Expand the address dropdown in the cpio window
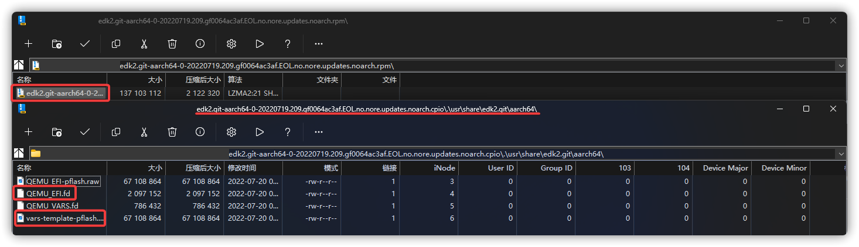The width and height of the screenshot is (859, 247). coord(841,154)
